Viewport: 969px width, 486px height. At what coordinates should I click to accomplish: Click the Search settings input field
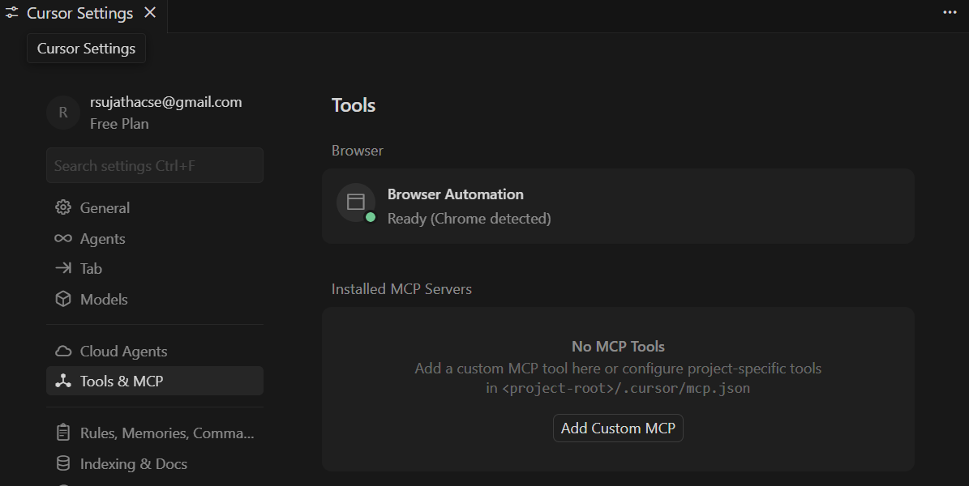click(x=154, y=164)
